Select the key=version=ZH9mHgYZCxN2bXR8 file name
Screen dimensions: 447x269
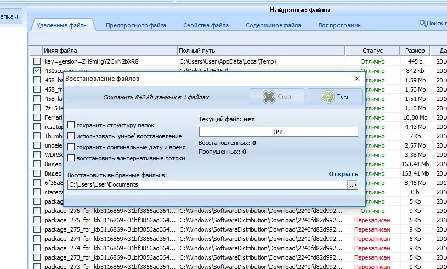91,61
